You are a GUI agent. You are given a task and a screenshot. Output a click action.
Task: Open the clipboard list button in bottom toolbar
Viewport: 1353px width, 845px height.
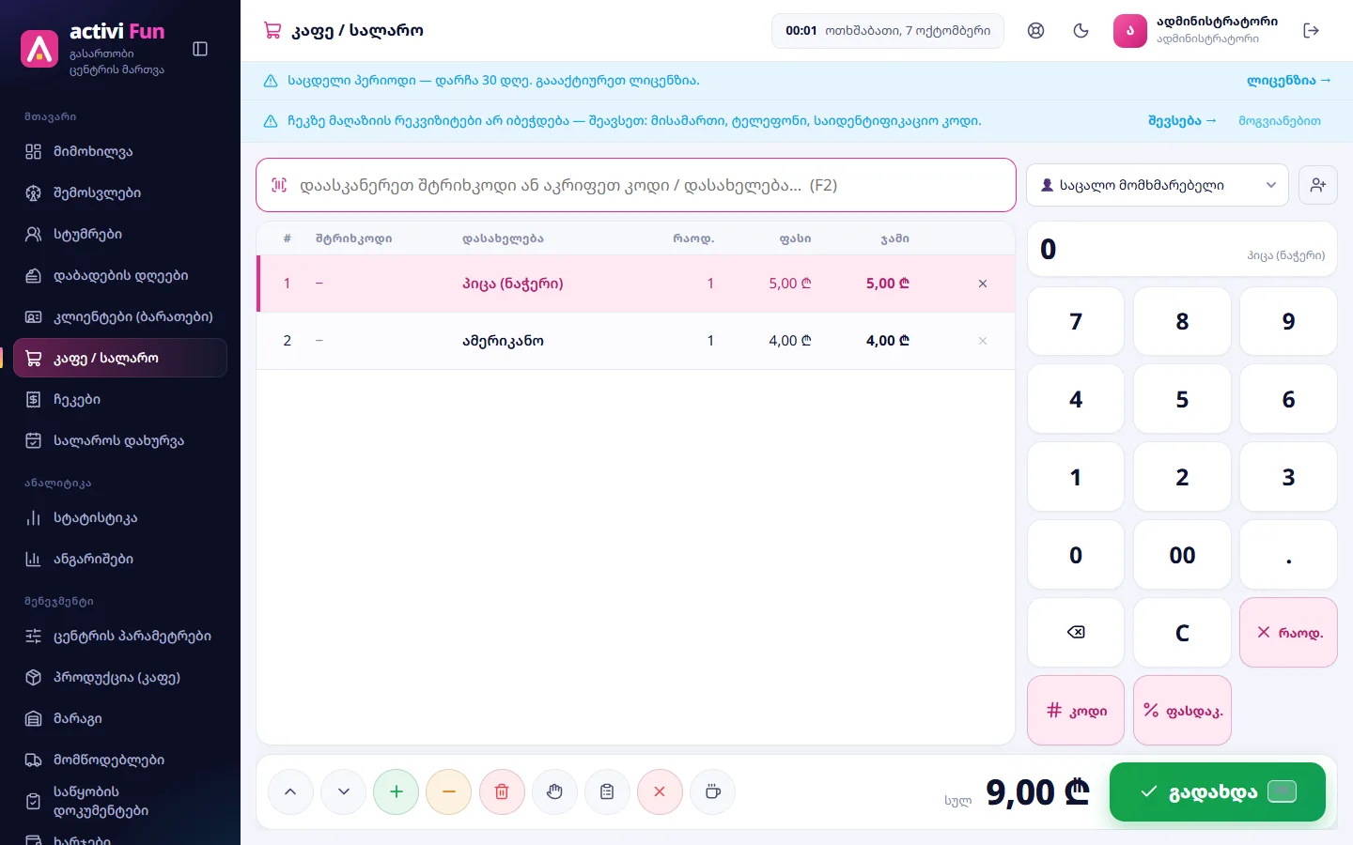coord(607,791)
